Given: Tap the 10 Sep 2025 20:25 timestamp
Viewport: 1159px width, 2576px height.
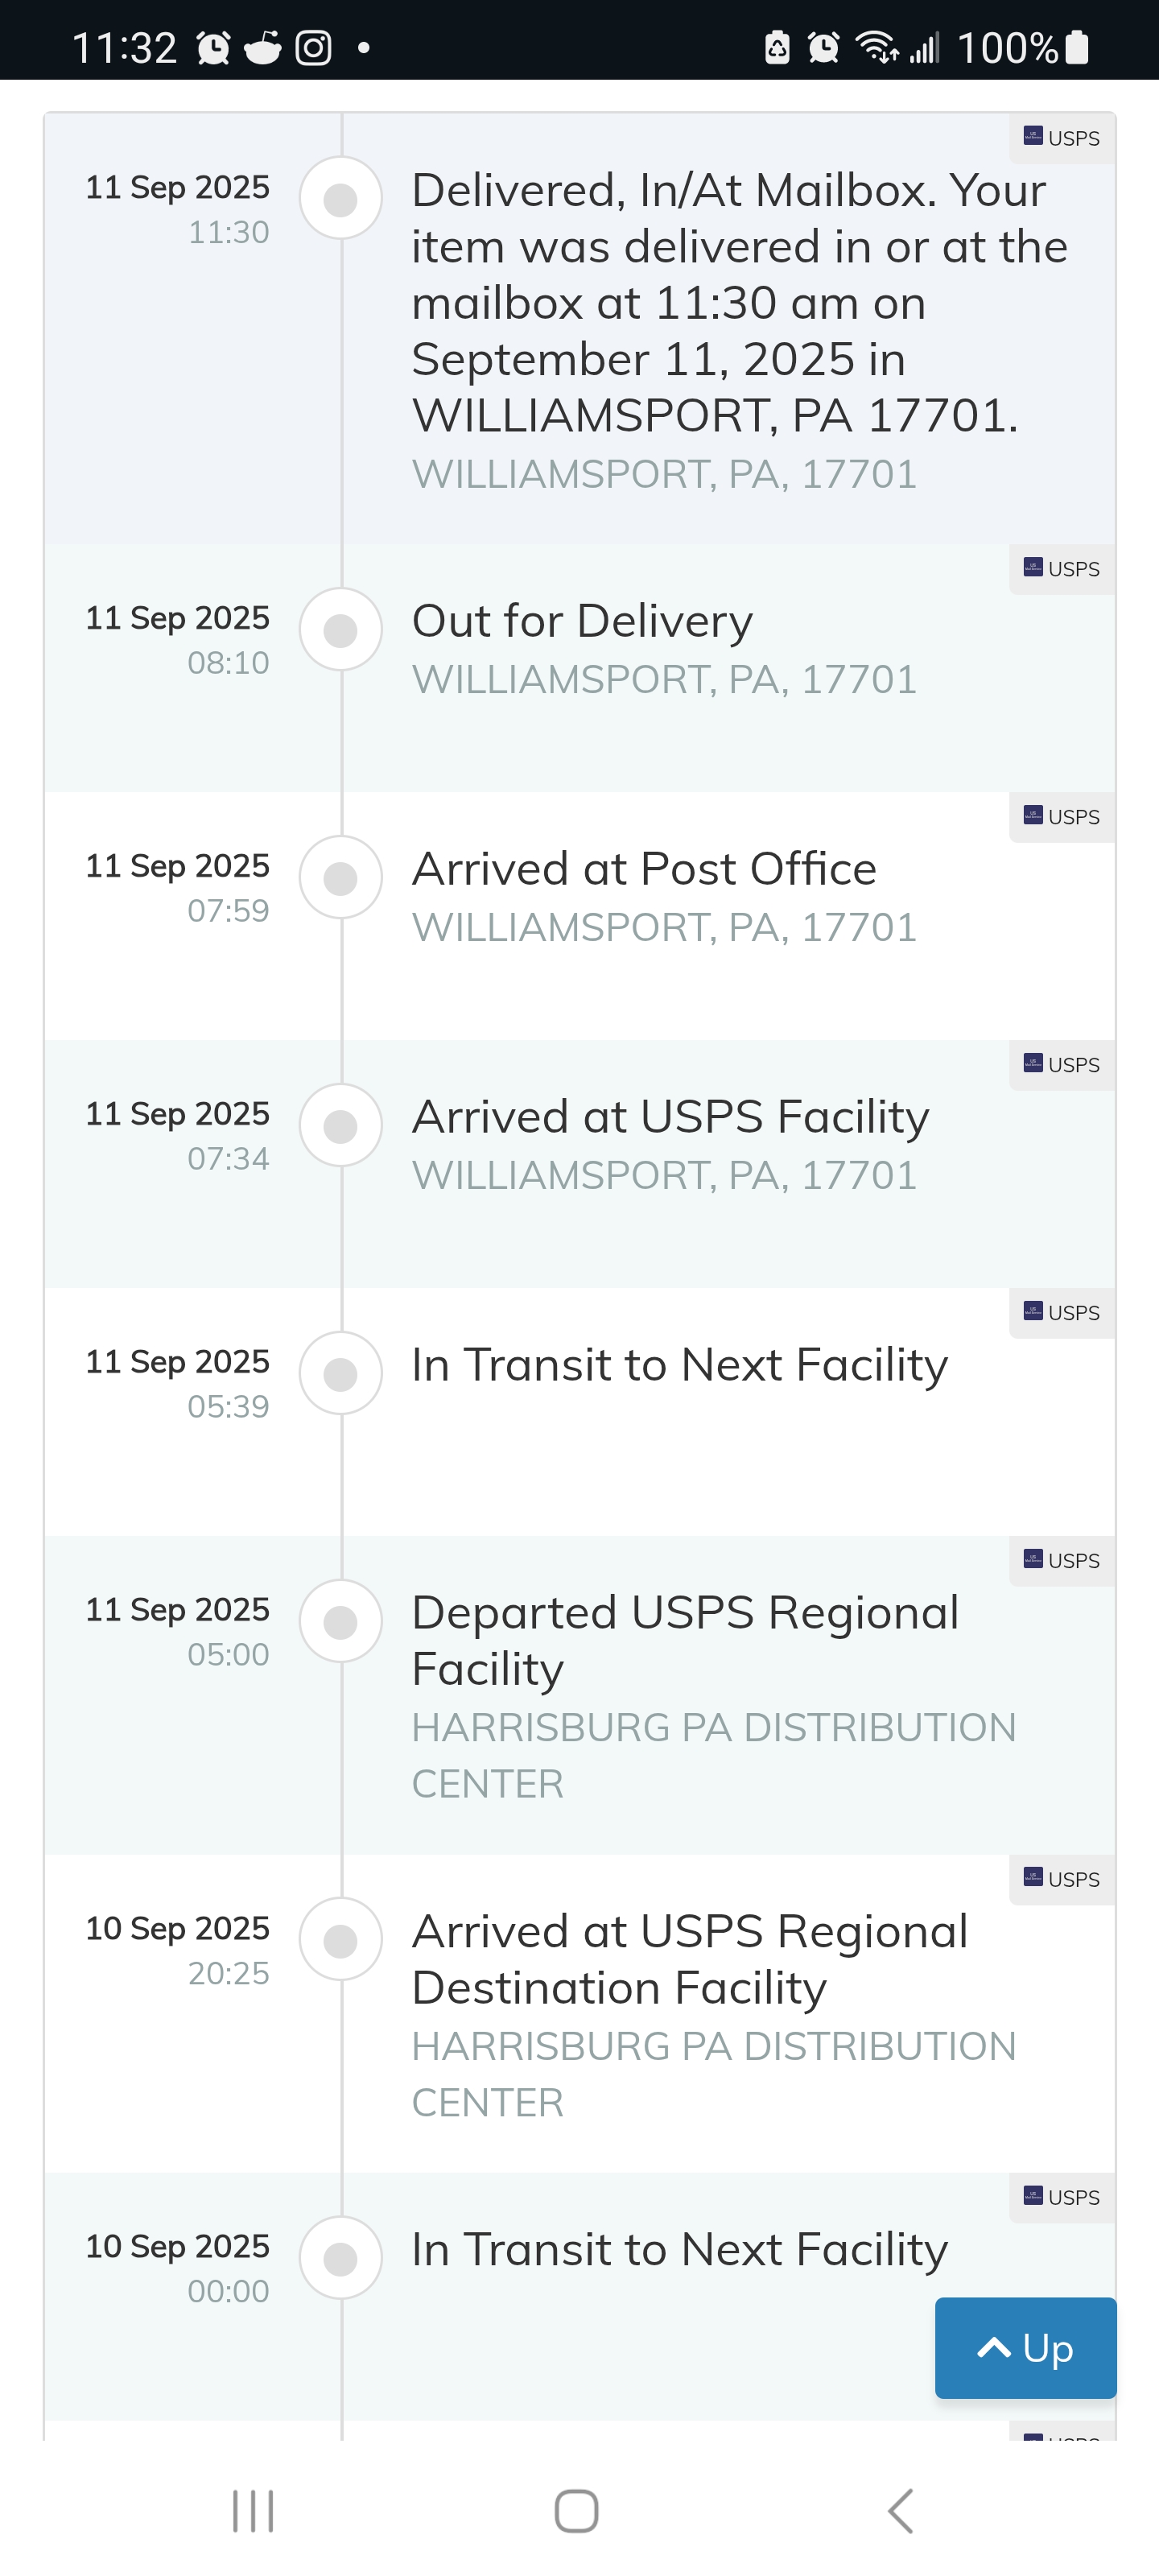Looking at the screenshot, I should pos(178,1950).
